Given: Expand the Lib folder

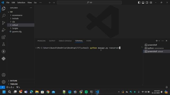Looking at the screenshot, I should (21, 22).
